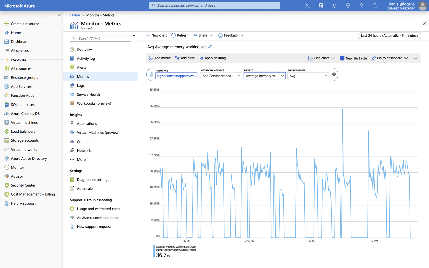Click Add metric
Viewport: 429px width, 268px height.
(x=160, y=58)
